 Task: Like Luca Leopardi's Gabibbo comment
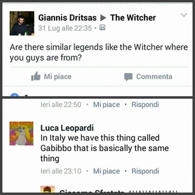tap(106, 171)
